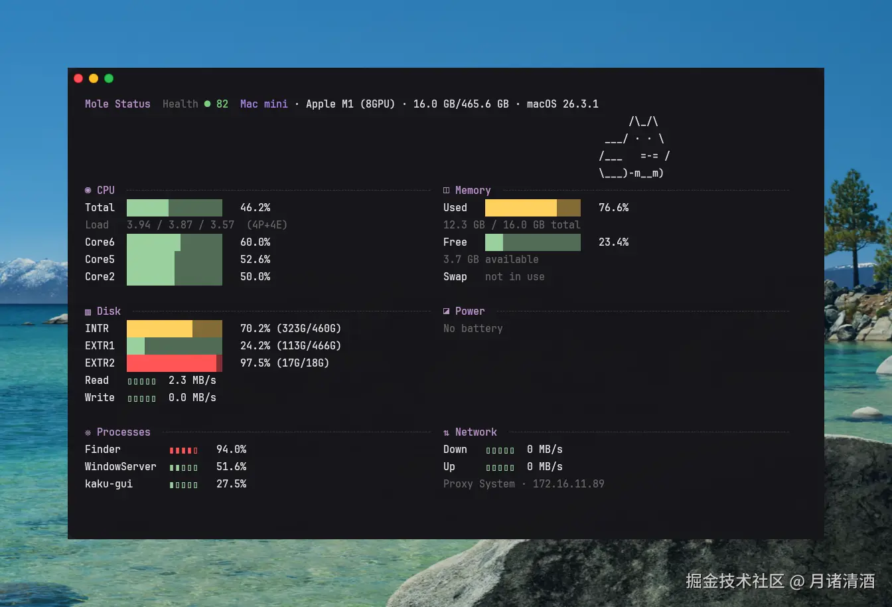Click the "94.0%" Finder usage value
This screenshot has height=607, width=892.
click(x=232, y=450)
